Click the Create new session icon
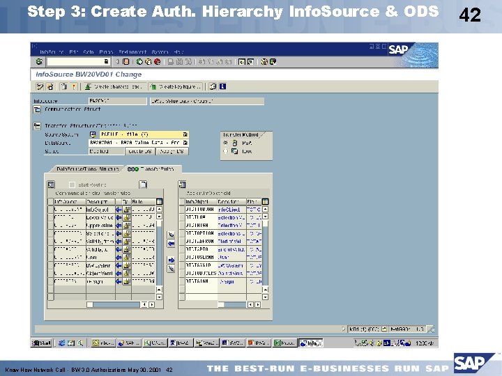 coord(242,62)
